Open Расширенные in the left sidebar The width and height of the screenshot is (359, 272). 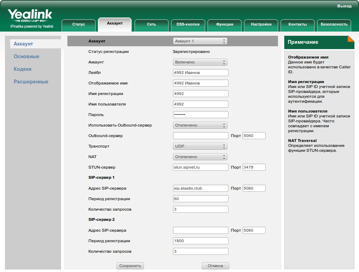(31, 82)
